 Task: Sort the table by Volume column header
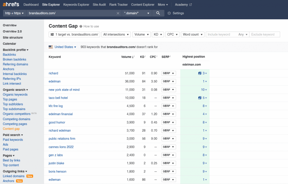(127, 57)
